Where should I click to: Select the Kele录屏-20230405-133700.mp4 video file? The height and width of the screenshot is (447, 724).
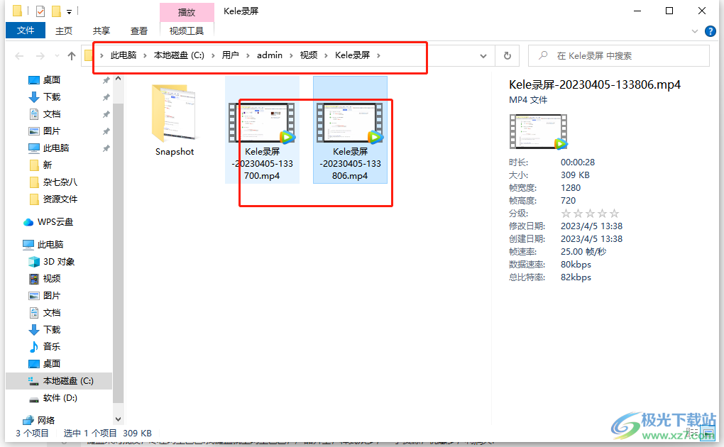point(262,131)
